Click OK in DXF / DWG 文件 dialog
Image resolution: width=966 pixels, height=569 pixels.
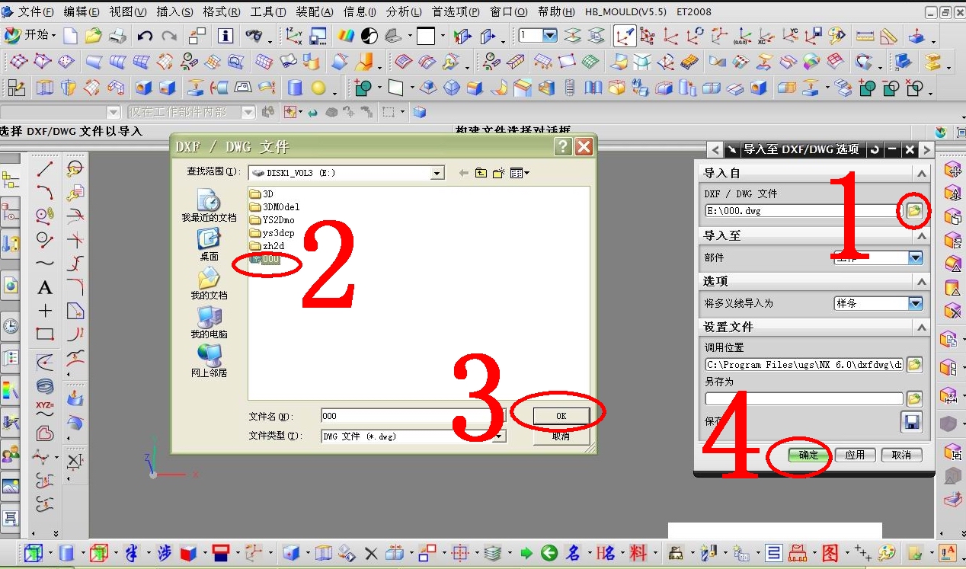[561, 416]
